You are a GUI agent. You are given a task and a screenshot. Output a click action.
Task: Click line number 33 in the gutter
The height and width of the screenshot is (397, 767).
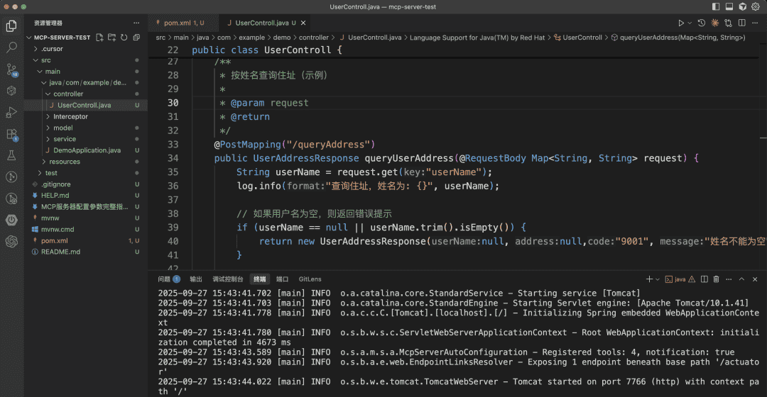point(172,145)
